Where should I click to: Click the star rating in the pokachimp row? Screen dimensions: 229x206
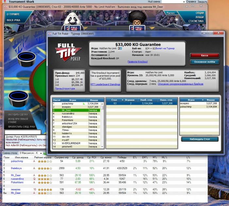[45, 161]
